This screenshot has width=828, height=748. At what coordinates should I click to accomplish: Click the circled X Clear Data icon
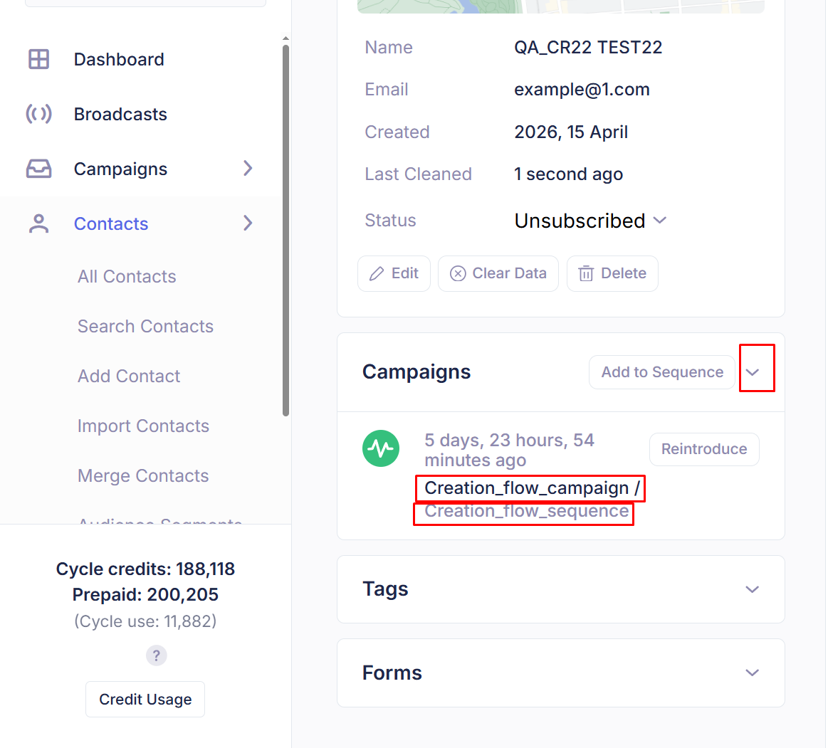458,273
